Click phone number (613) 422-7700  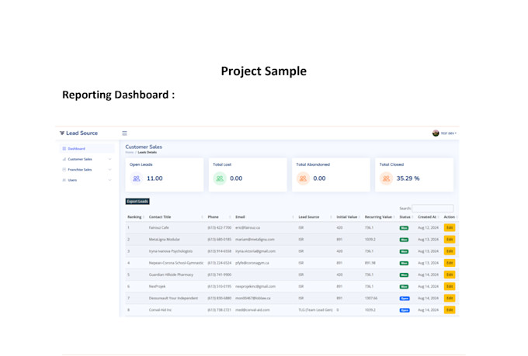click(219, 228)
